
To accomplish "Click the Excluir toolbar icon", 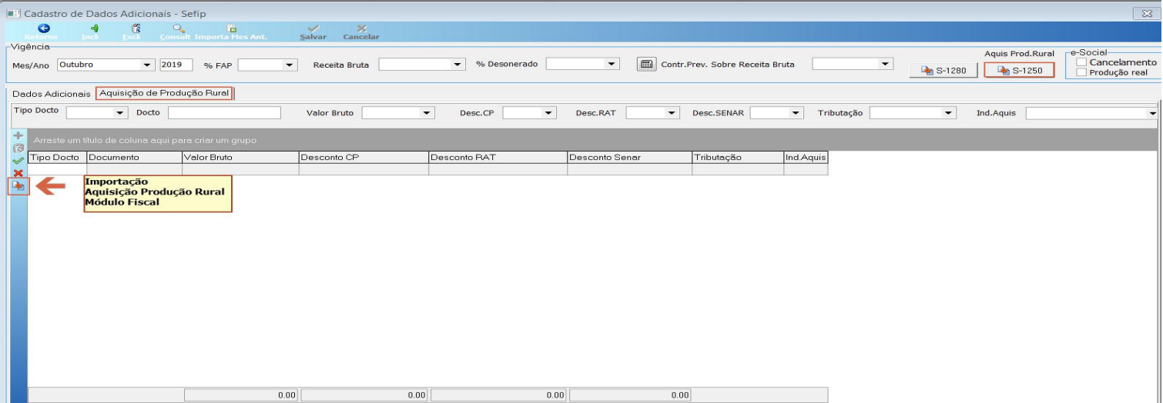I will (136, 28).
